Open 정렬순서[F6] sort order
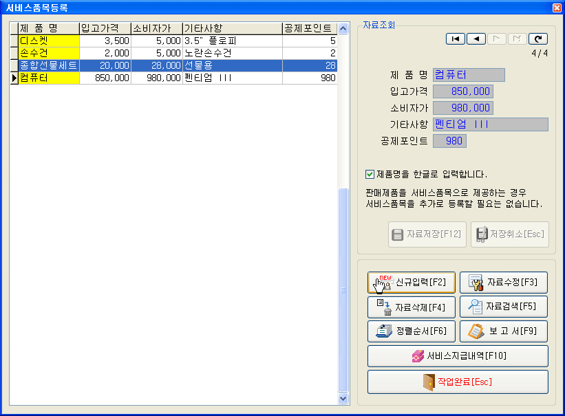This screenshot has height=416, width=565. 412,331
